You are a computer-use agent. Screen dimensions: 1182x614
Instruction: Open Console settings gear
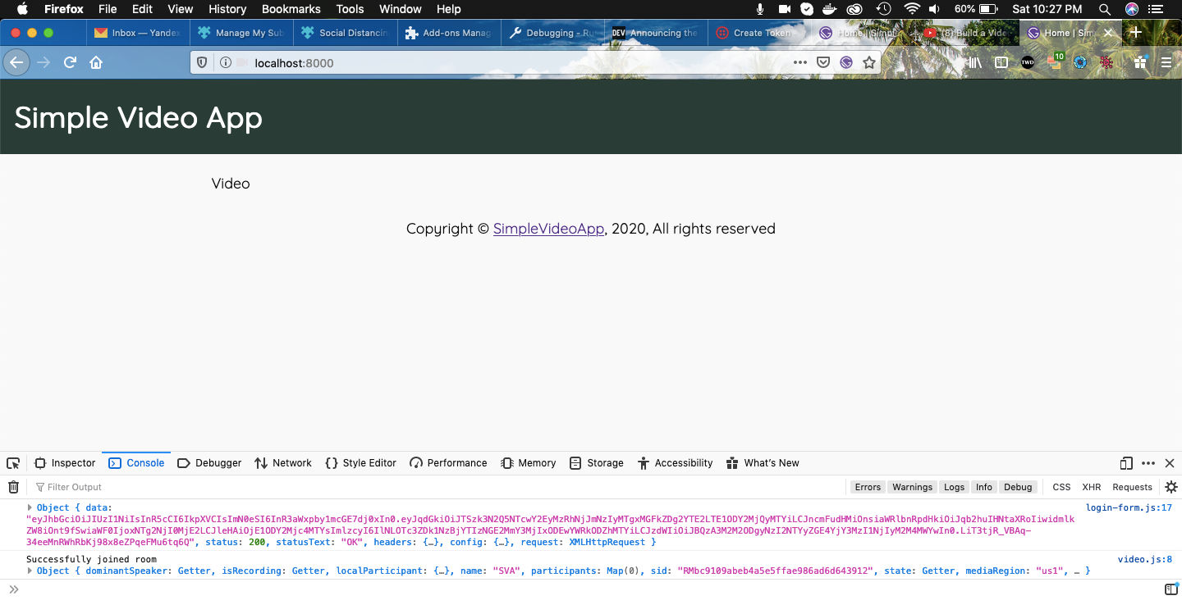pyautogui.click(x=1171, y=487)
